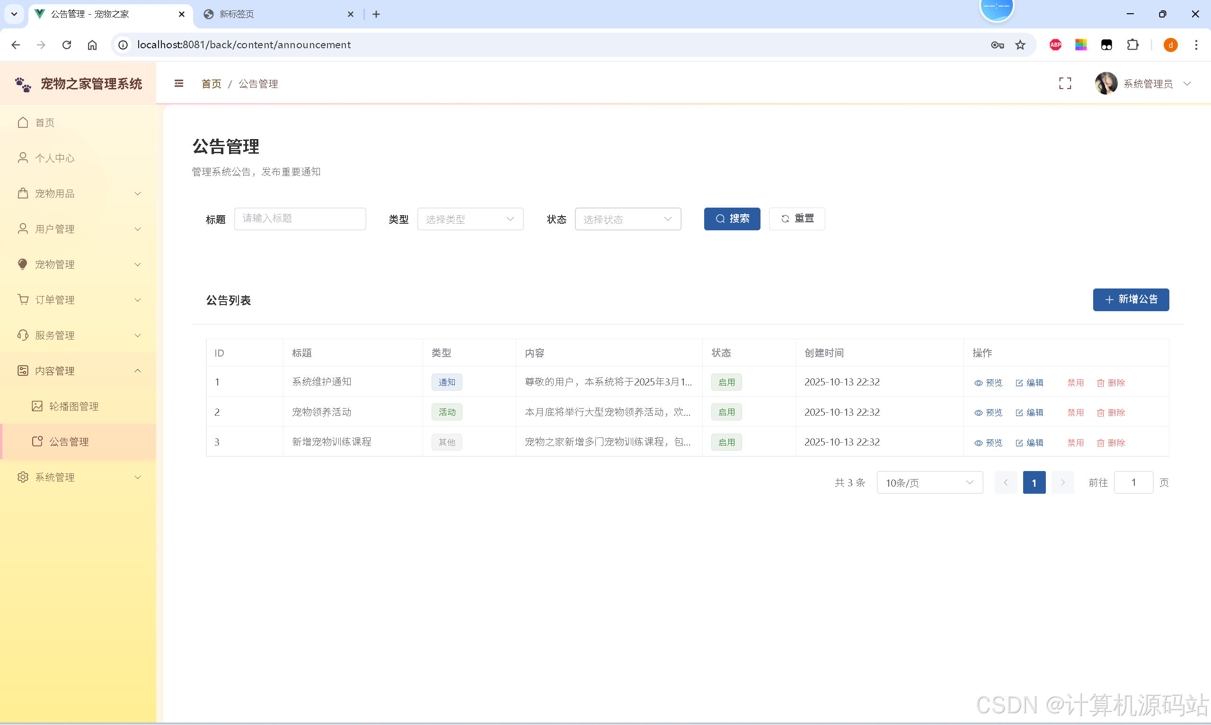The width and height of the screenshot is (1211, 725).
Task: Open a new browser tab with plus
Action: pyautogui.click(x=376, y=14)
